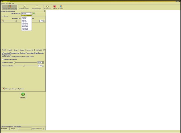The height and width of the screenshot is (133, 181).
Task: Open the Fichier menu
Action: (3, 3)
